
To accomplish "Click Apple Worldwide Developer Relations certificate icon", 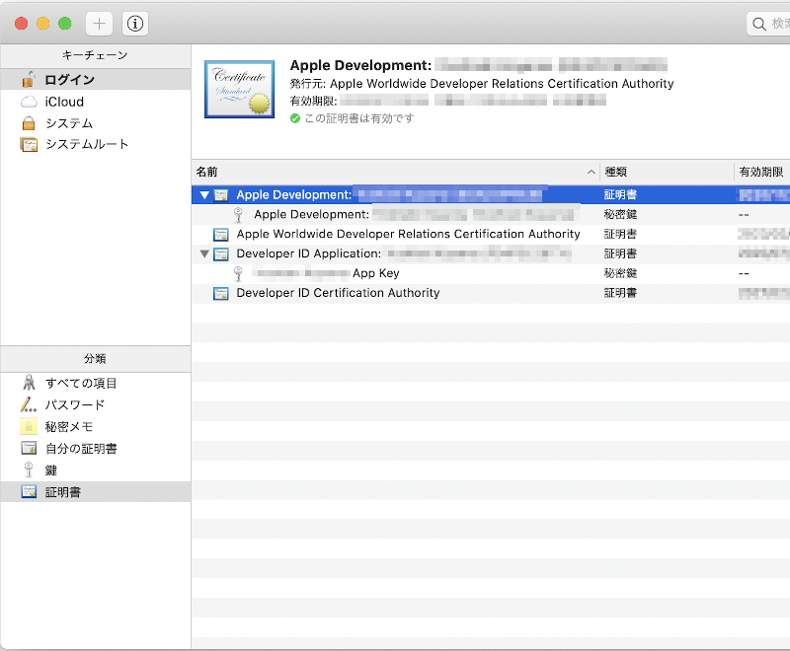I will 220,235.
